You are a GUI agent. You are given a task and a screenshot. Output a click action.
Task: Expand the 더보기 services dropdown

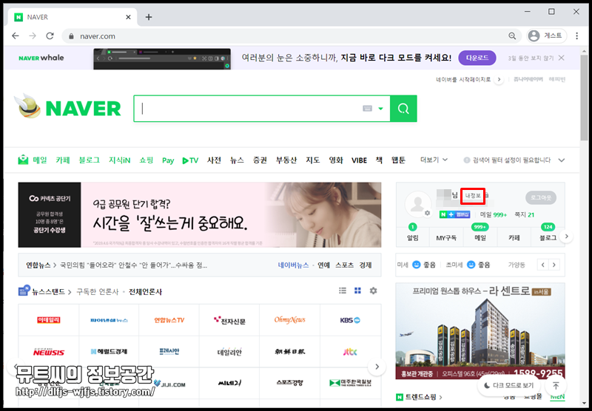[x=434, y=160]
